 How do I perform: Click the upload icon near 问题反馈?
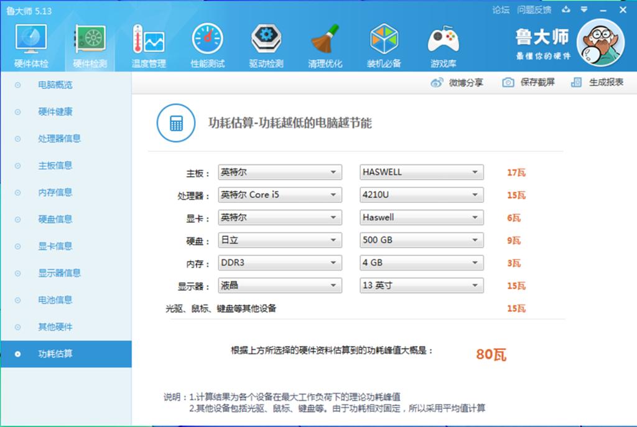[566, 9]
